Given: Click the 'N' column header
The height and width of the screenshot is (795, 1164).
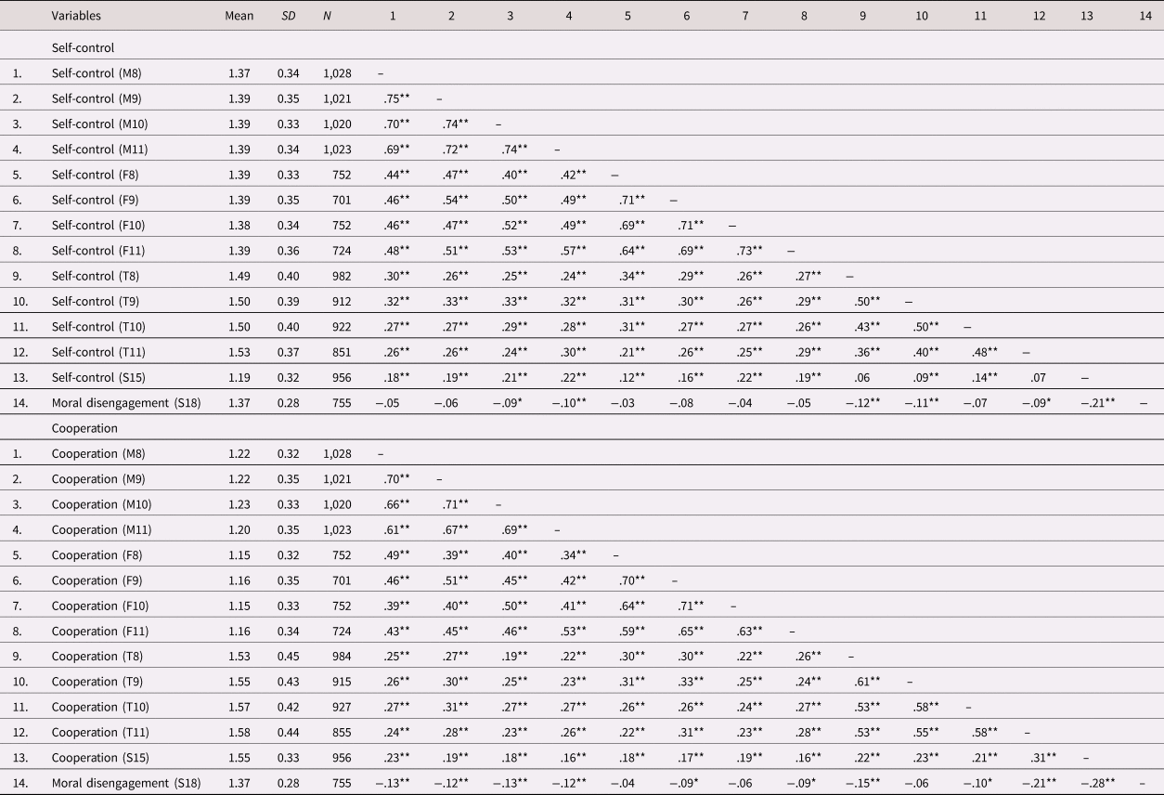Looking at the screenshot, I should point(328,16).
